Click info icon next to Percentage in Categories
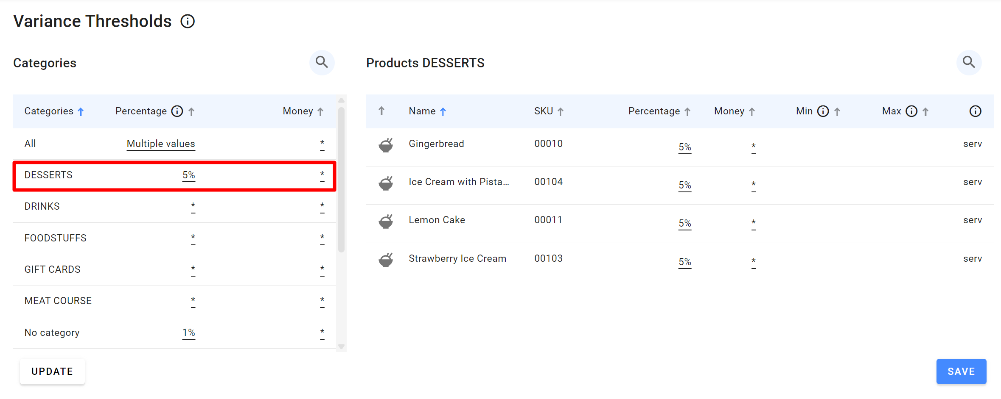Screen dimensions: 1001x399 point(177,111)
